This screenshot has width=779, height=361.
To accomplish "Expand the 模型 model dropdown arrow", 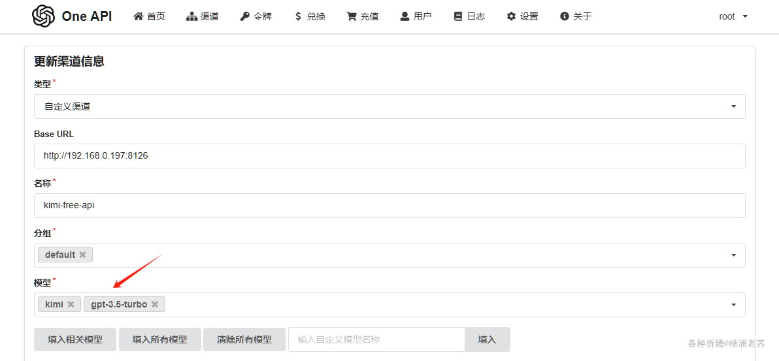I will pyautogui.click(x=733, y=305).
